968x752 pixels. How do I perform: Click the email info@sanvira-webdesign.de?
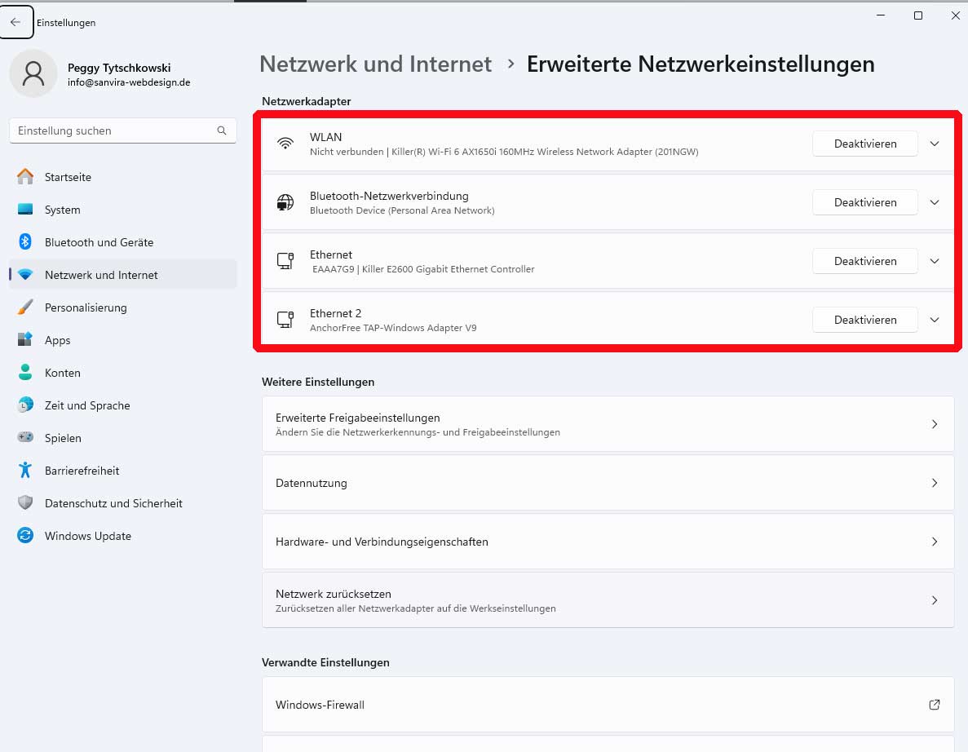point(129,82)
